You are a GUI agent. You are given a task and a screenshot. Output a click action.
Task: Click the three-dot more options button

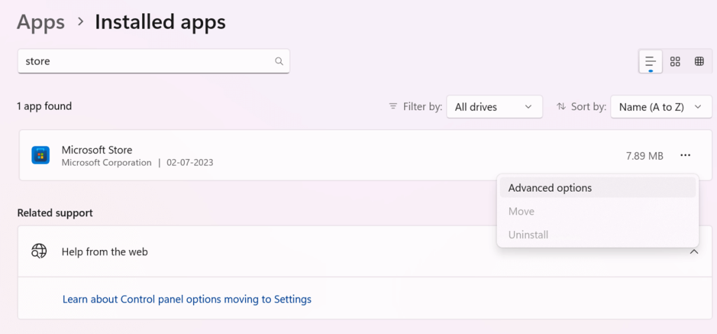[685, 155]
